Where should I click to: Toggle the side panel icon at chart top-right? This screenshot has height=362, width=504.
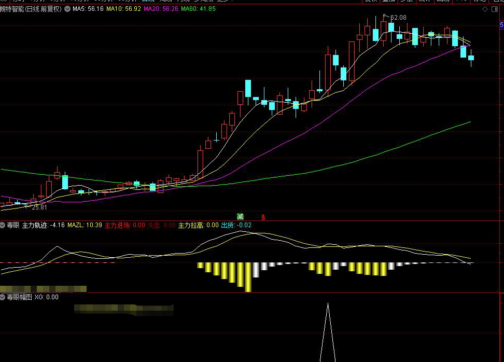(495, 9)
